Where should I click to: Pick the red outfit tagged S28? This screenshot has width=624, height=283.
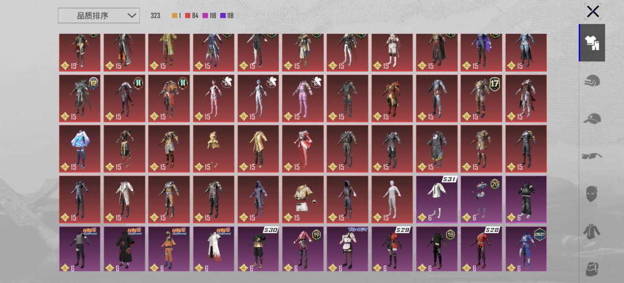(481, 249)
